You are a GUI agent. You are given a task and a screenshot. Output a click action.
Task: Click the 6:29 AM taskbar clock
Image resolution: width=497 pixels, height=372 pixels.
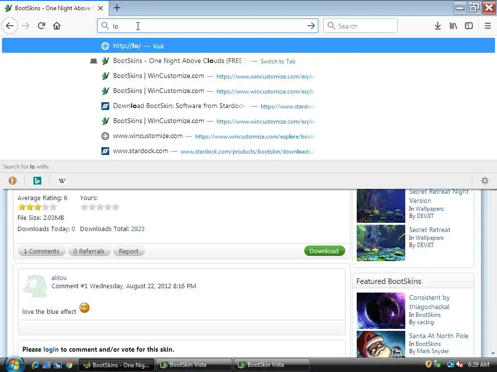[x=478, y=364]
